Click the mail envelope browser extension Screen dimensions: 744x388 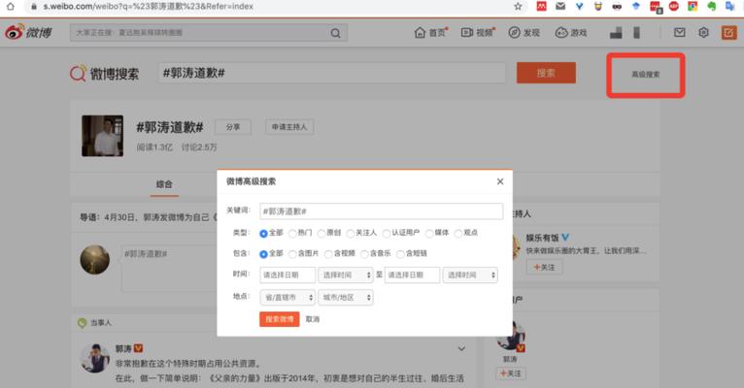[x=560, y=6]
